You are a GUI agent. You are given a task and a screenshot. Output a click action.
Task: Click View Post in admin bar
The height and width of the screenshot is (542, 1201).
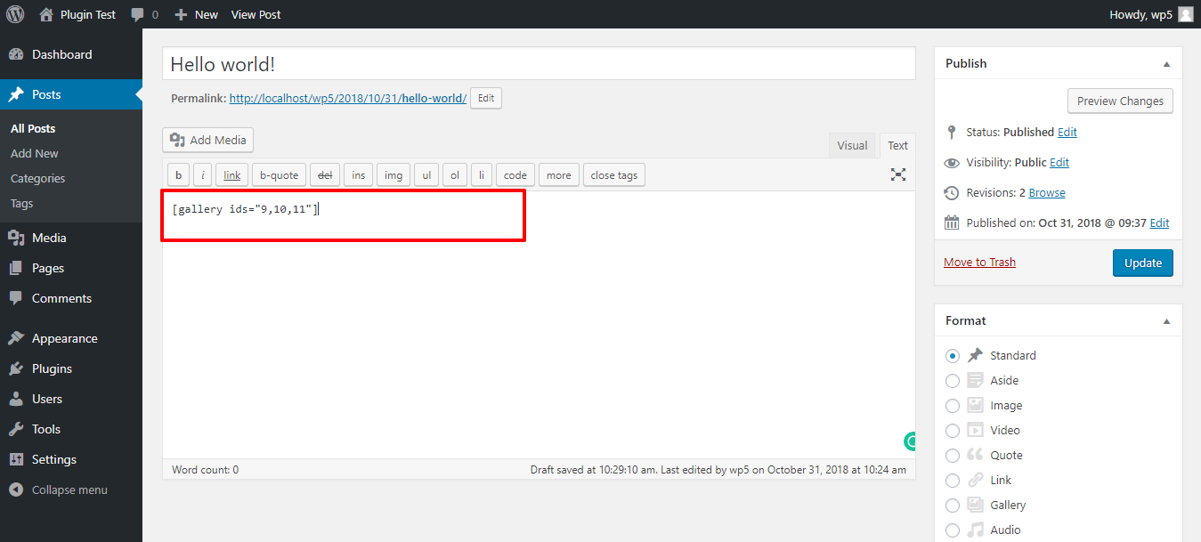256,14
